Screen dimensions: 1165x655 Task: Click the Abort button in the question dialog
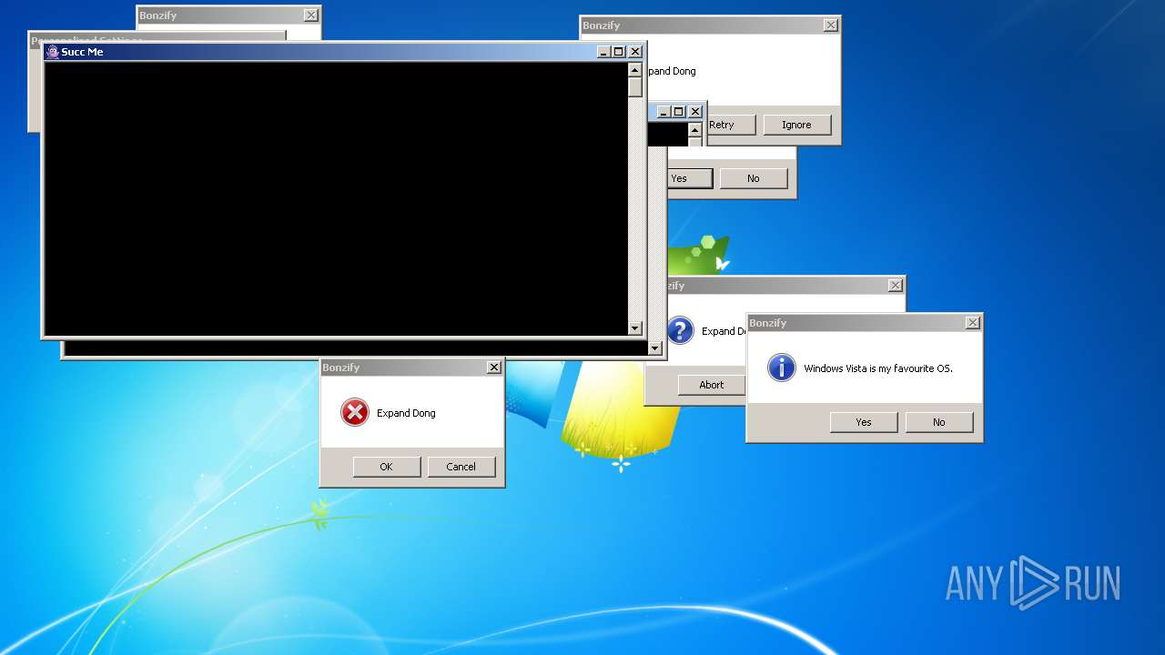(x=711, y=385)
